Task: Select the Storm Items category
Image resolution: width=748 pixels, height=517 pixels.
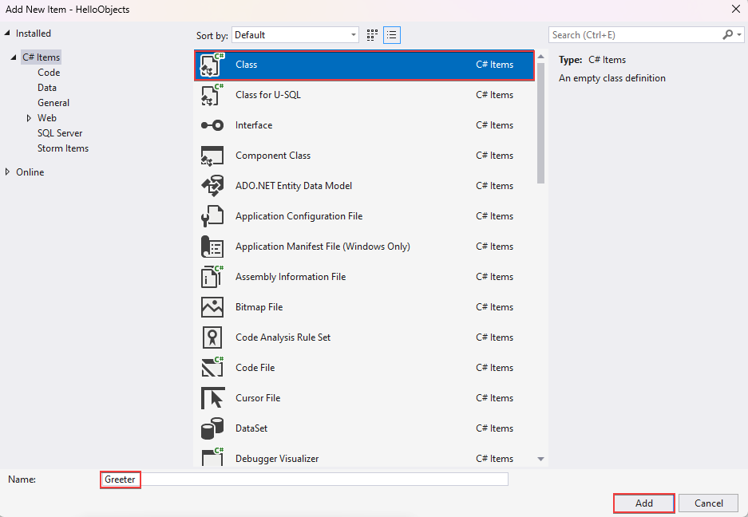Action: [62, 148]
